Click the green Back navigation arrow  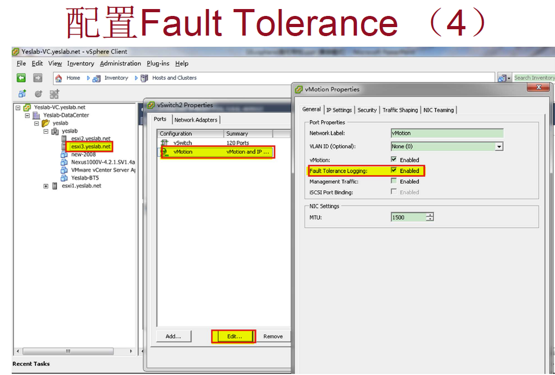tap(21, 78)
